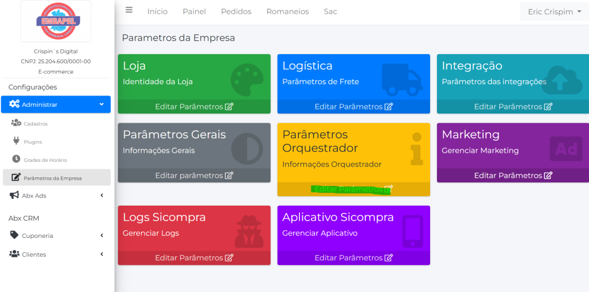Open the Eric Crispim user dropdown
The height and width of the screenshot is (292, 589).
pyautogui.click(x=554, y=12)
